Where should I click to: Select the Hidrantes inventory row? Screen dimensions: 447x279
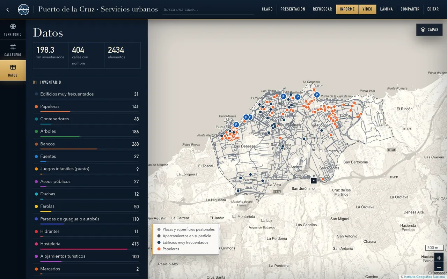87,232
